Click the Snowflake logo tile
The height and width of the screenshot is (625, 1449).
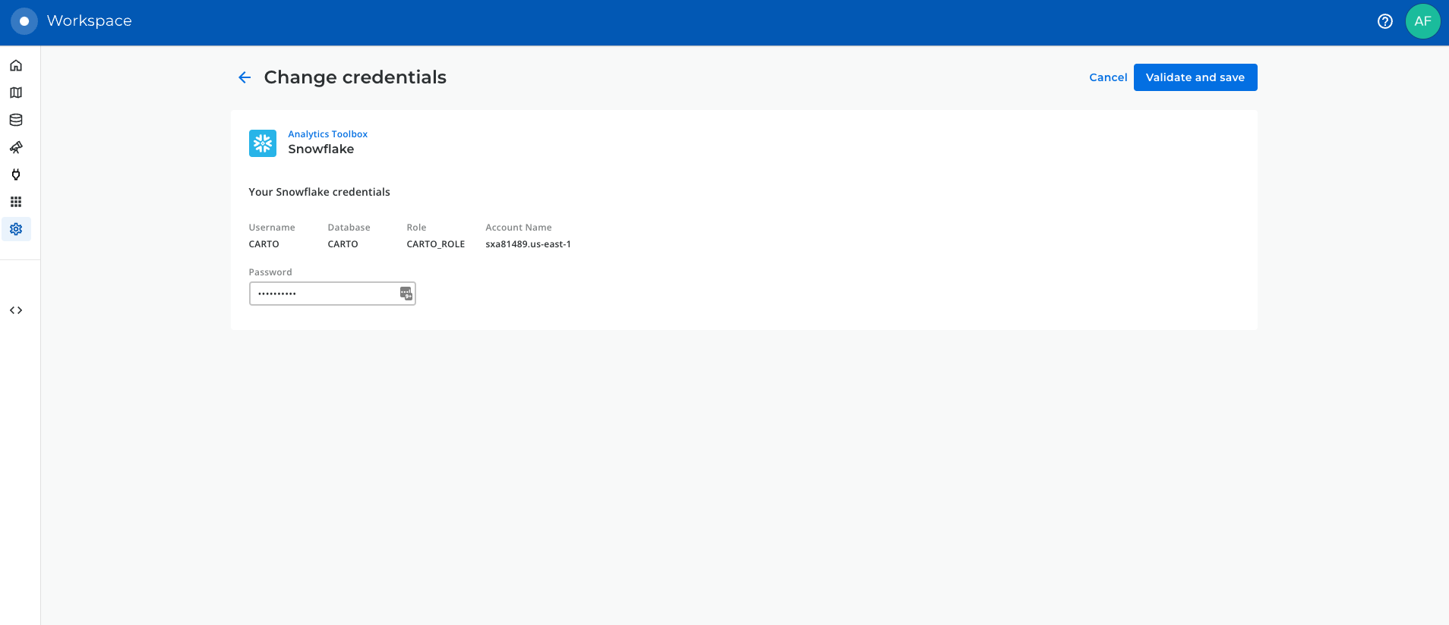pyautogui.click(x=263, y=143)
